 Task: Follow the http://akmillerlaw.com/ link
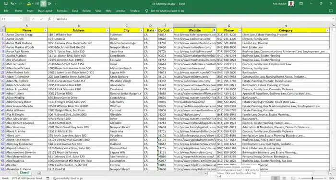tap(189, 102)
